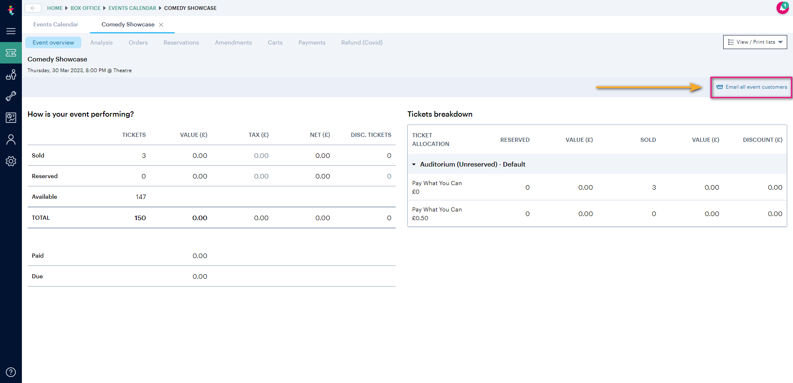Screen dimensions: 793x383
Task: Open the Analysis tab
Action: coord(102,42)
